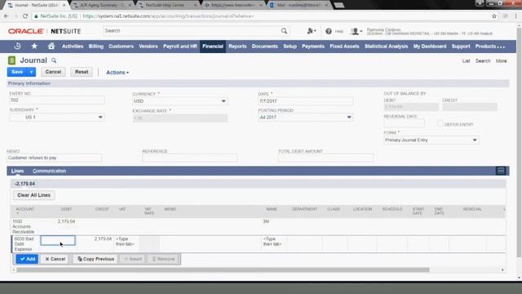
Task: Click the browser back arrow
Action: (7, 16)
